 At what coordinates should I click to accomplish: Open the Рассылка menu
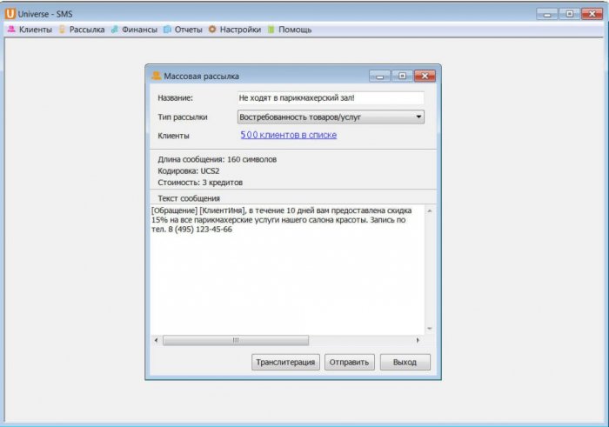(x=87, y=30)
